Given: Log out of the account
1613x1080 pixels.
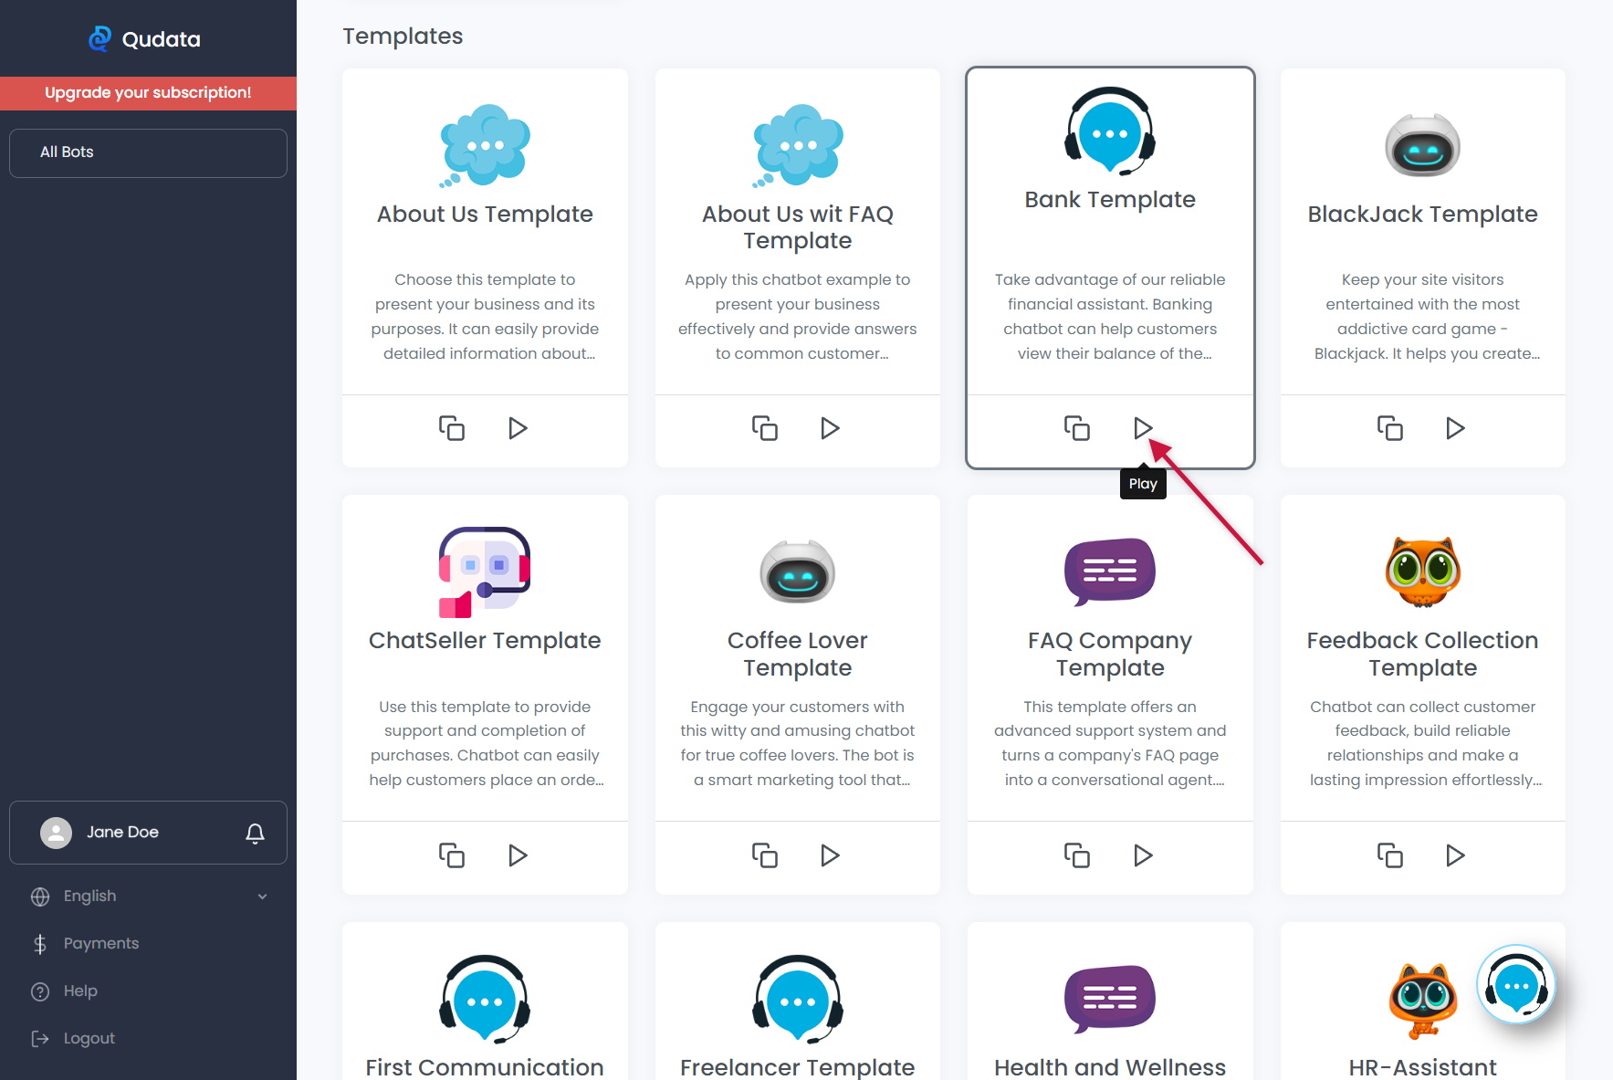Looking at the screenshot, I should [x=89, y=1039].
